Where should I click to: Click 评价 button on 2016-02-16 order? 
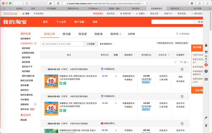pos(180,77)
